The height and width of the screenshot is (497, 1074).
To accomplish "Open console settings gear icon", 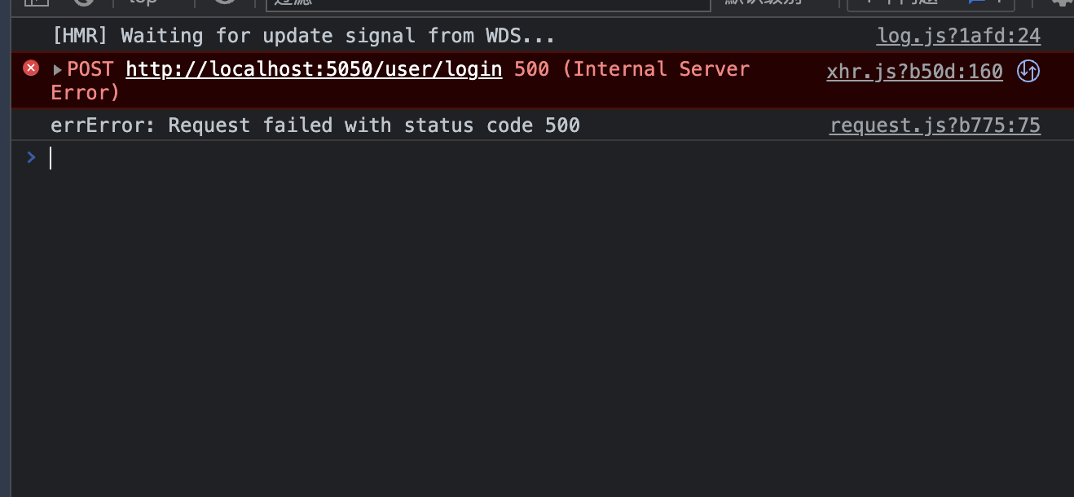I will pos(1061,2).
